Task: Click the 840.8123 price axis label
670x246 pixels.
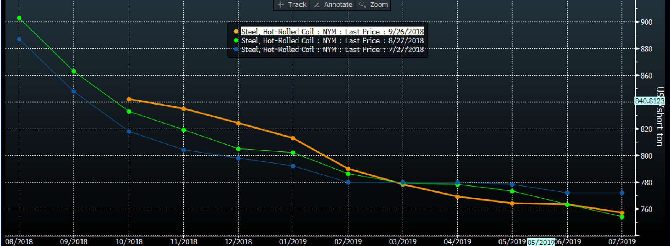Action: tap(649, 101)
